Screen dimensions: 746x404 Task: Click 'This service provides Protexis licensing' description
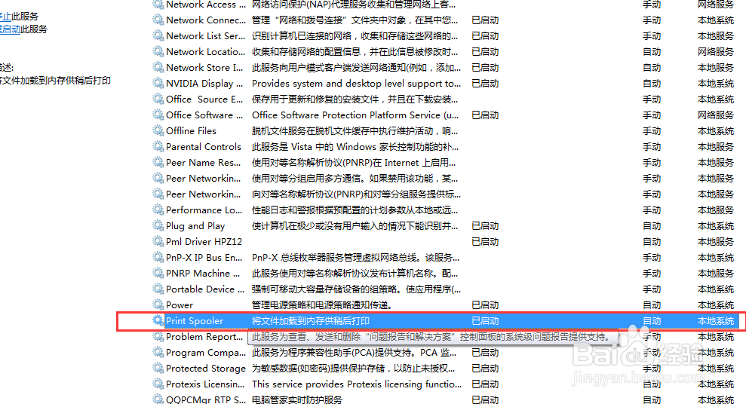coord(357,384)
